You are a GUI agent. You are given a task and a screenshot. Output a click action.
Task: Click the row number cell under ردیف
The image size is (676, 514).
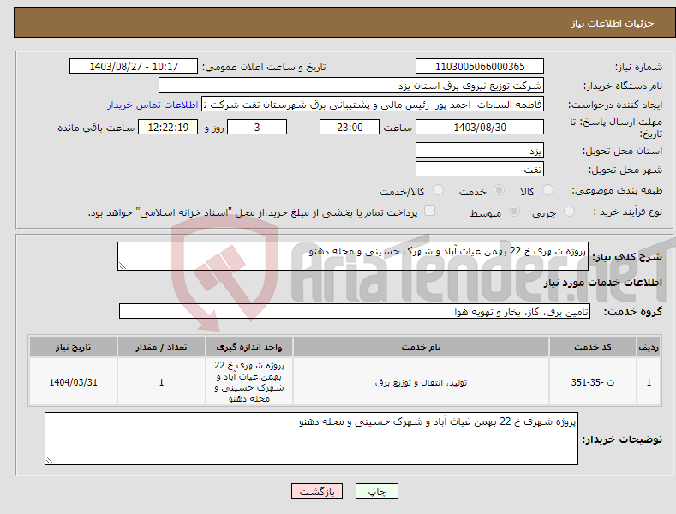coord(649,382)
